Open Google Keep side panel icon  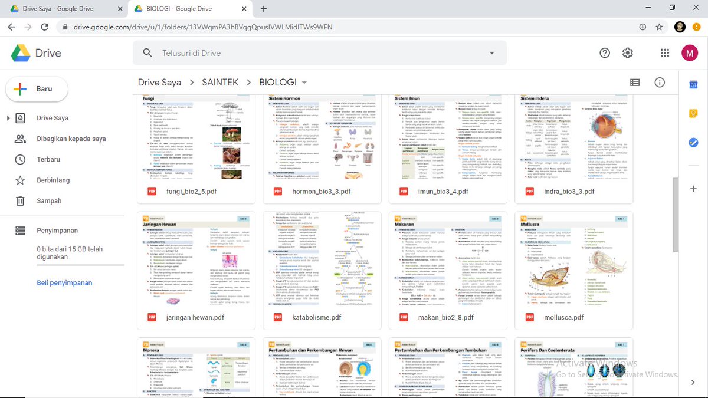(x=694, y=113)
